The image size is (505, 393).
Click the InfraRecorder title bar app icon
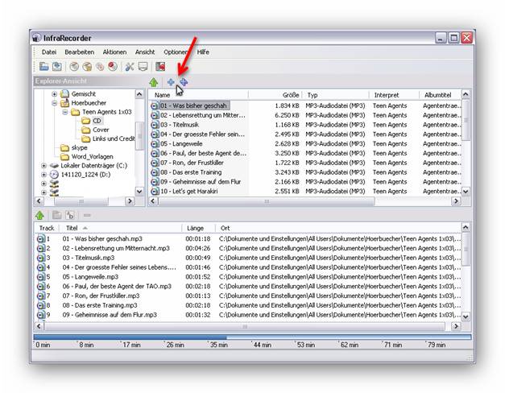[37, 38]
